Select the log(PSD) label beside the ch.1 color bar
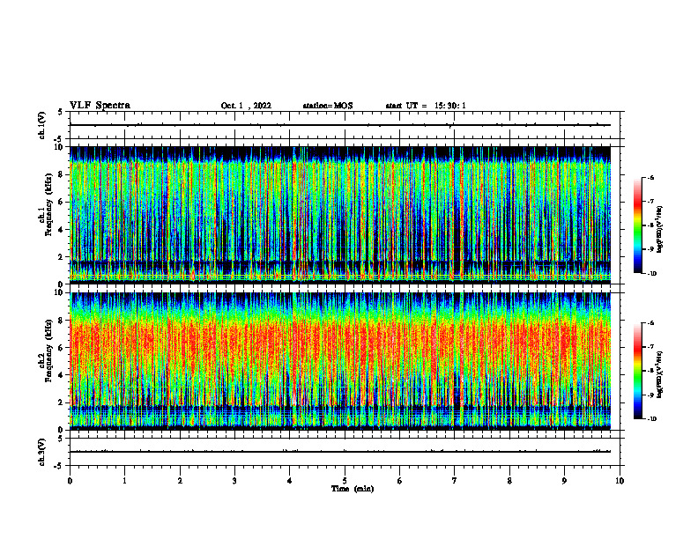The width and height of the screenshot is (698, 539). pyautogui.click(x=660, y=229)
